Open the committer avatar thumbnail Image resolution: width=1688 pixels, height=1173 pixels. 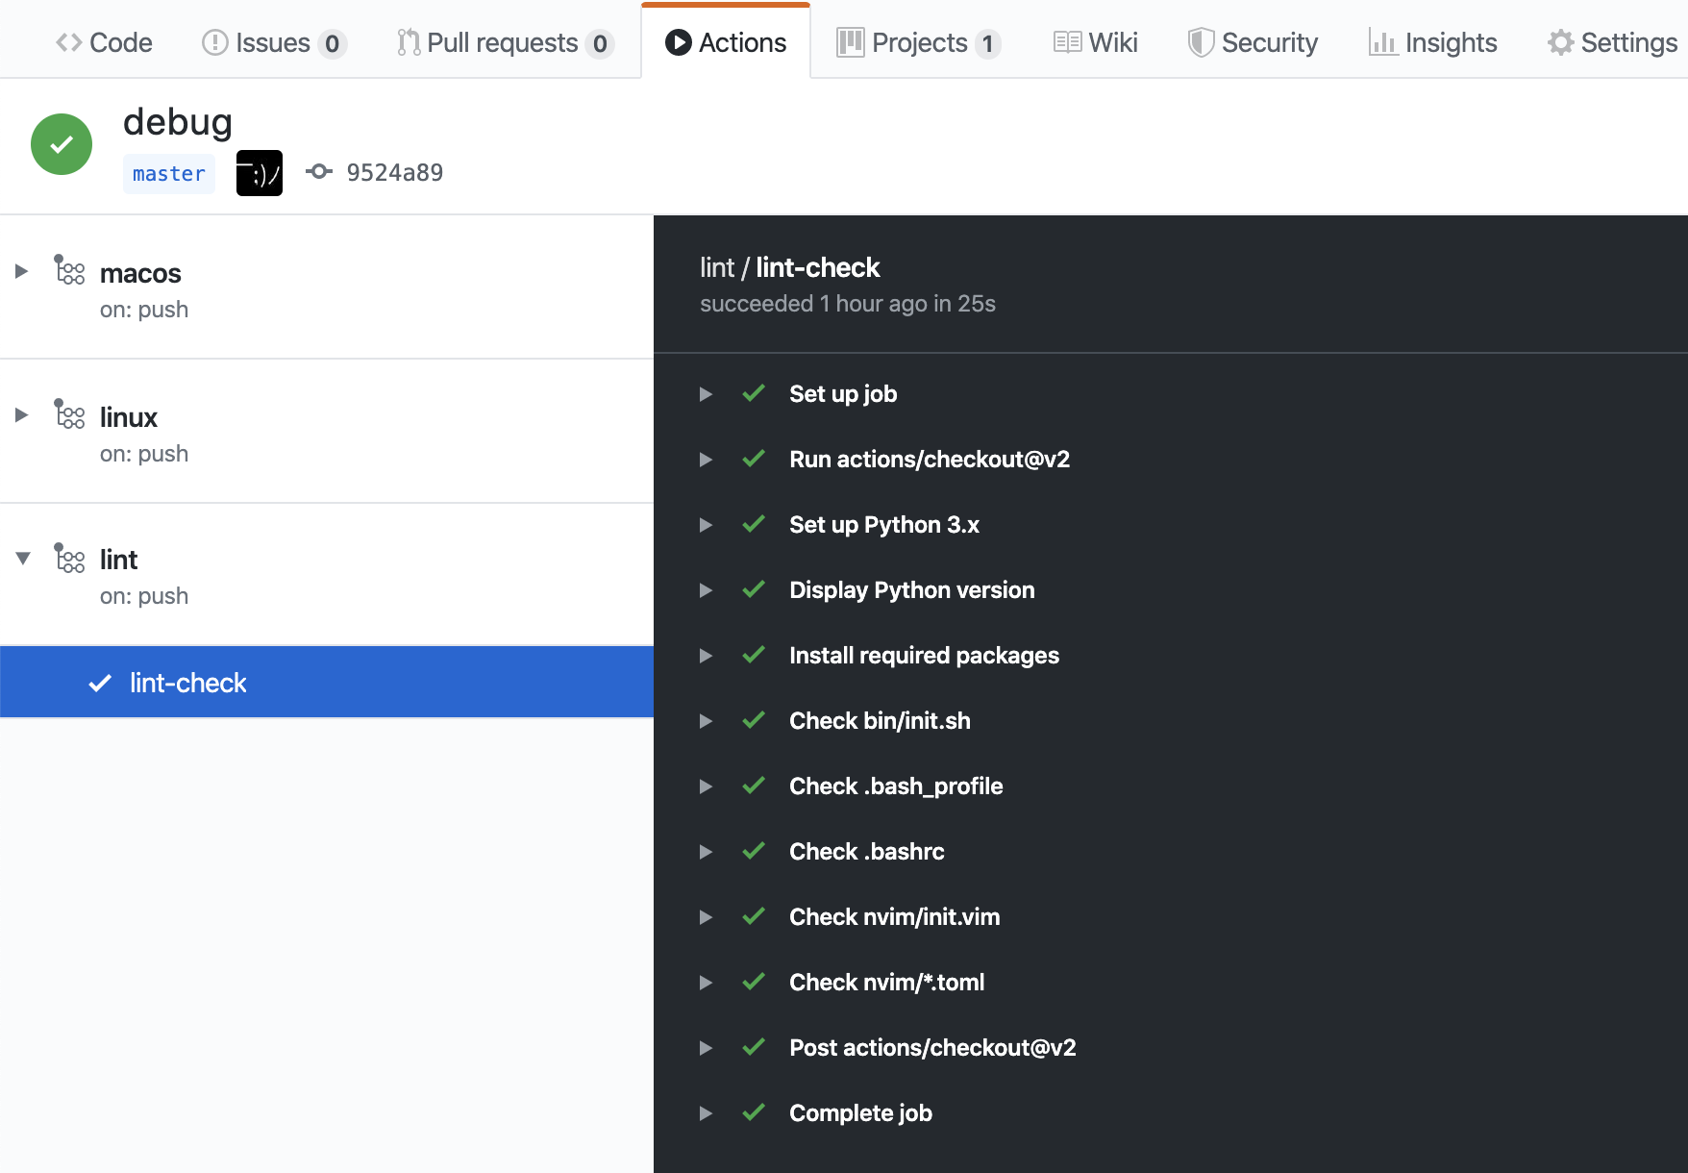[260, 173]
